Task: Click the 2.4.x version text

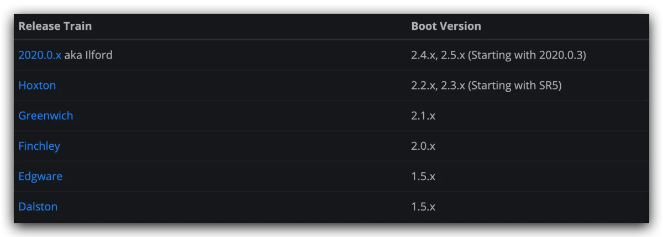Action: 423,55
